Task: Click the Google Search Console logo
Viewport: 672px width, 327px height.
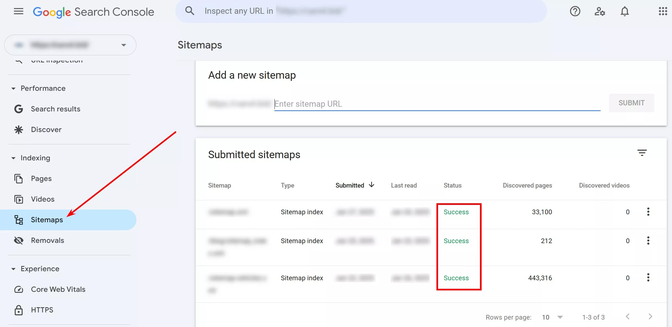Action: pos(93,12)
